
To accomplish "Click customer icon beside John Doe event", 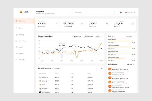I will pyautogui.click(x=110, y=73).
